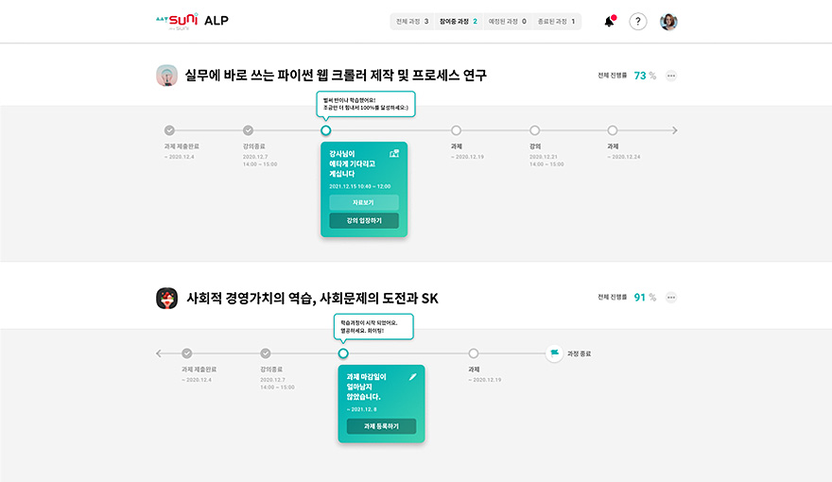Image resolution: width=832 pixels, height=482 pixels.
Task: Click the pencil icon on assignment card
Action: (412, 376)
